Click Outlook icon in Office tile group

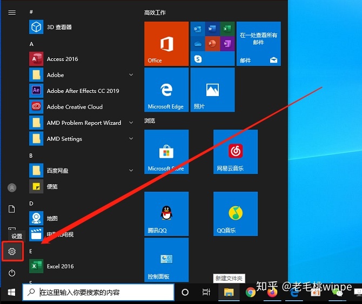tap(198, 29)
